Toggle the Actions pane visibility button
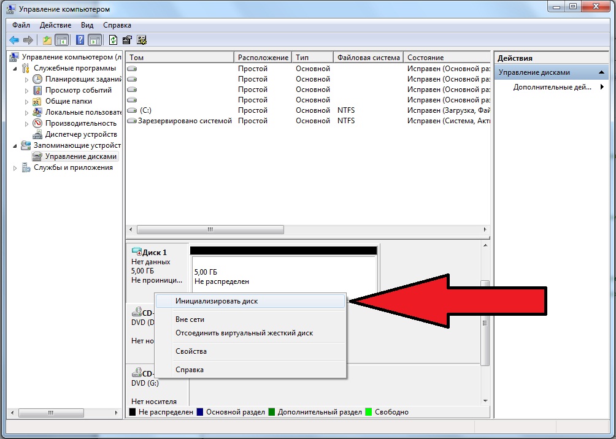The width and height of the screenshot is (616, 439). click(94, 40)
